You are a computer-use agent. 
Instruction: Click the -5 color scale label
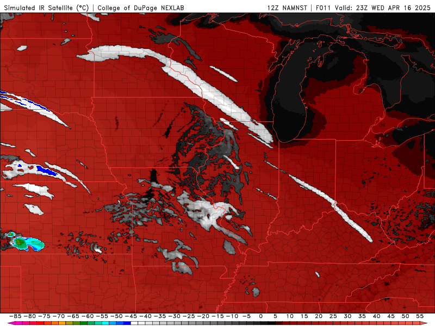(x=246, y=316)
